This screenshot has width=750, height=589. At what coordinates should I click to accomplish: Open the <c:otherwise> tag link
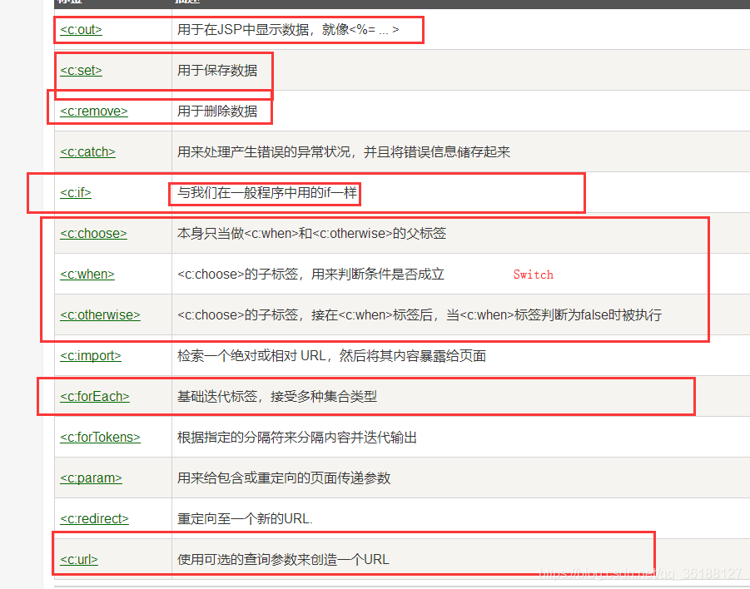[100, 314]
